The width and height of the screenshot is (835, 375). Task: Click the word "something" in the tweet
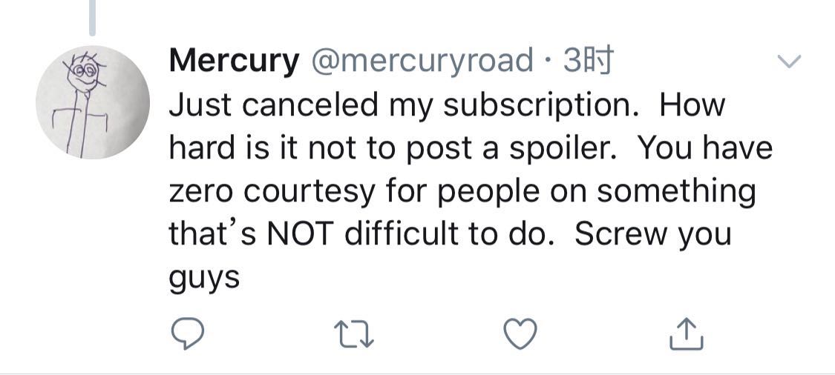click(x=675, y=191)
